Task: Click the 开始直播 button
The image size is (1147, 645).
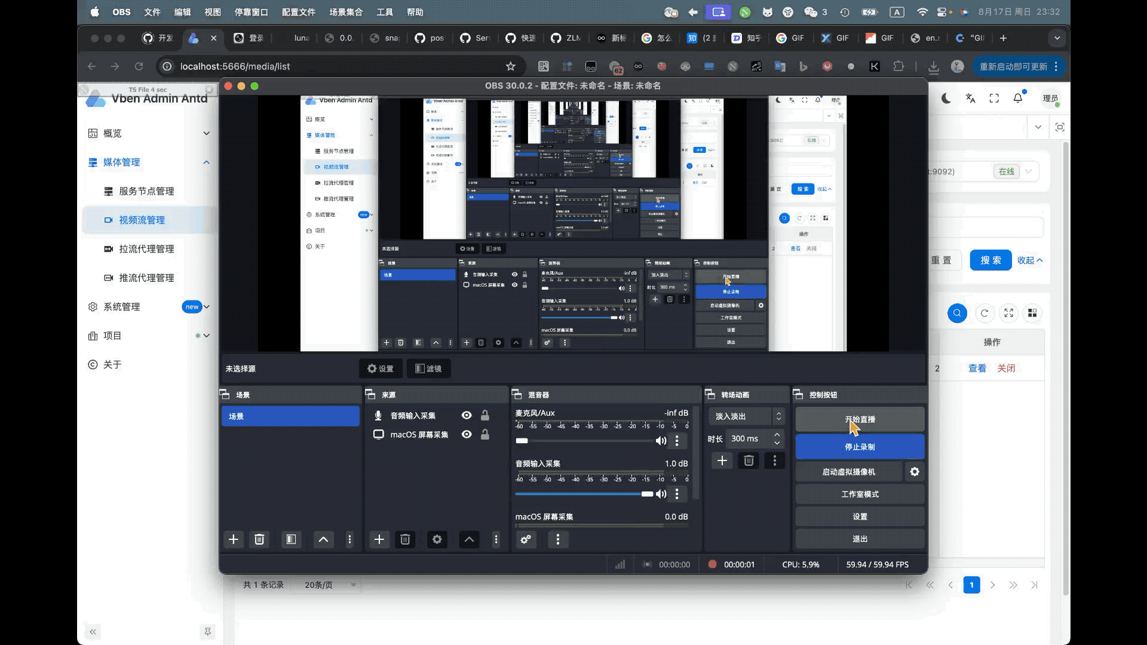Action: (860, 419)
